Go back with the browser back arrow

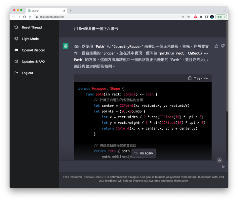(14, 17)
